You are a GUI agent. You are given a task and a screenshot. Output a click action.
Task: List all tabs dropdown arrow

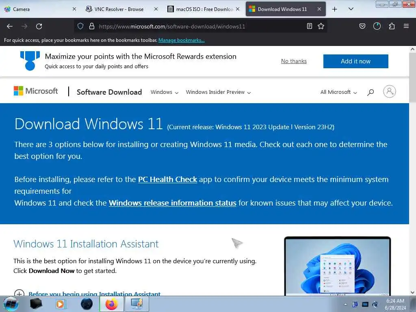point(351,9)
